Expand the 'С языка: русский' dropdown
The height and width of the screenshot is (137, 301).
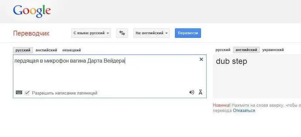91,33
